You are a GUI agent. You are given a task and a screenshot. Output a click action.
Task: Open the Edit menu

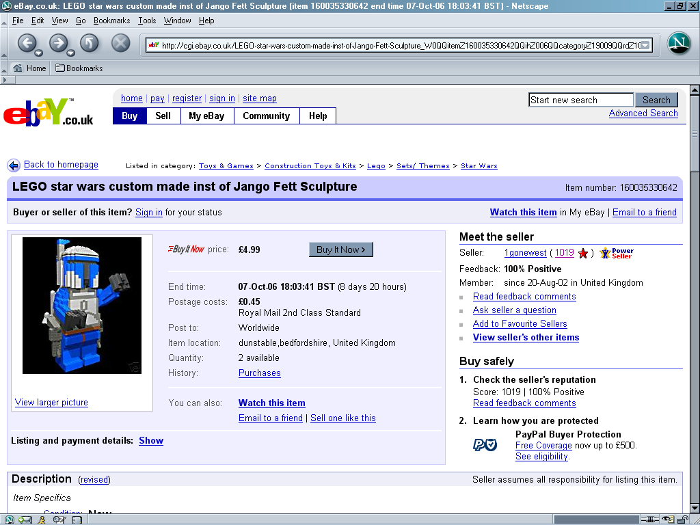pos(38,21)
